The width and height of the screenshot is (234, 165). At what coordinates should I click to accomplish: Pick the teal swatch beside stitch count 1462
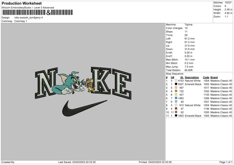pyautogui.click(x=176, y=98)
